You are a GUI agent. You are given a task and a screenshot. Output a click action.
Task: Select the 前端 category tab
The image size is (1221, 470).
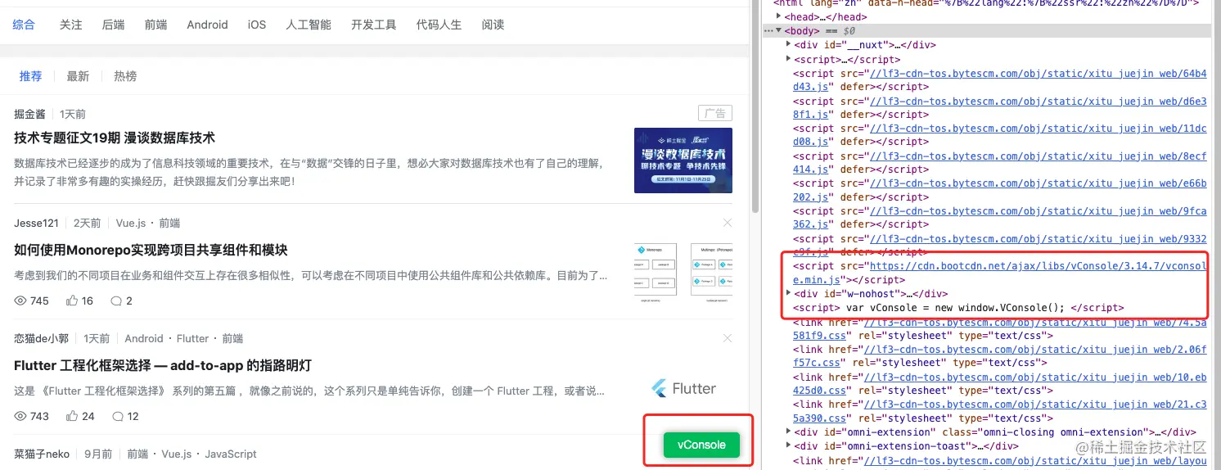pos(155,25)
